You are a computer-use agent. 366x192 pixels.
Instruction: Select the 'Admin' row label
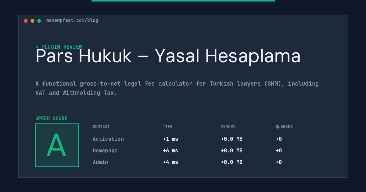coord(100,162)
